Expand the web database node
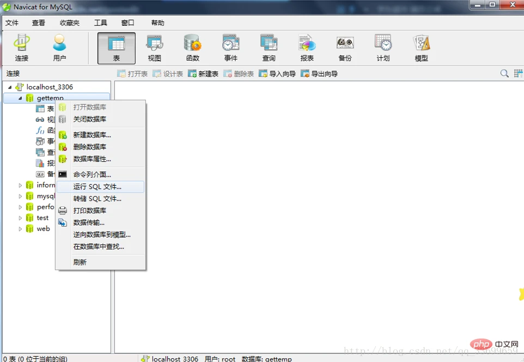The height and width of the screenshot is (362, 524). 20,229
